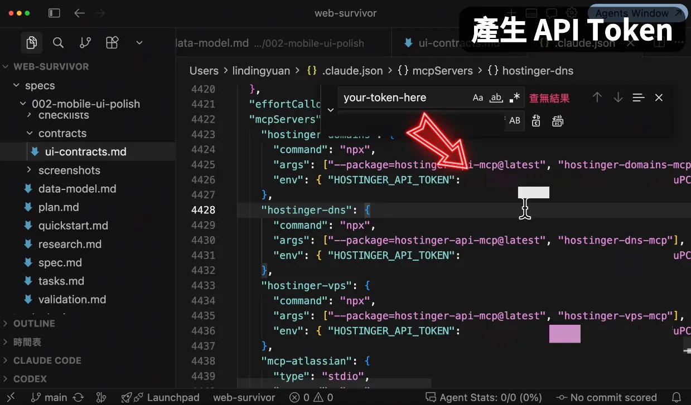Synchronize changes icon in status bar
Screen dimensions: 691x405
(79, 397)
